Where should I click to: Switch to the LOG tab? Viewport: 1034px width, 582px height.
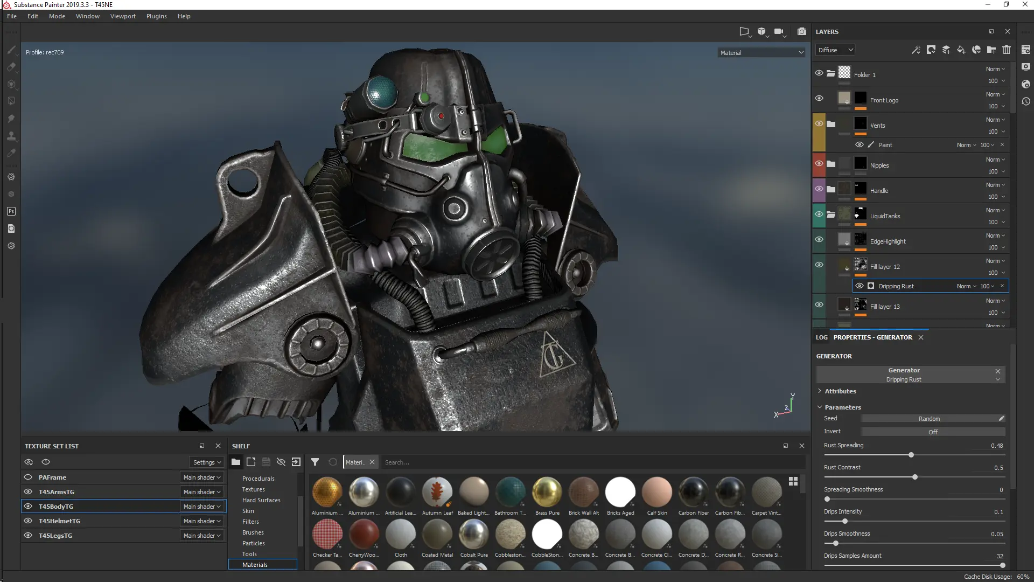[821, 337]
